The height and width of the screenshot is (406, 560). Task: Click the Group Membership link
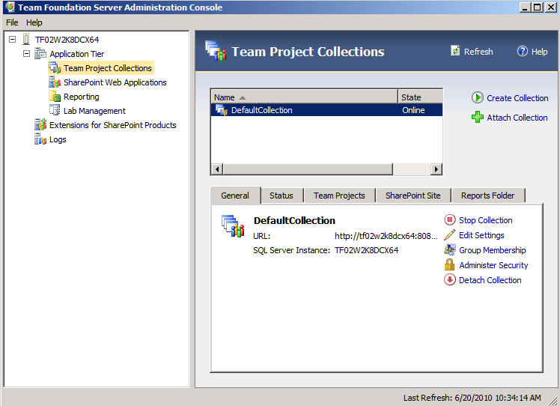coord(493,250)
